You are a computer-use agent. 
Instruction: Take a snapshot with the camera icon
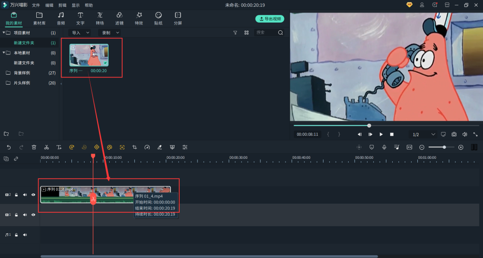[454, 134]
